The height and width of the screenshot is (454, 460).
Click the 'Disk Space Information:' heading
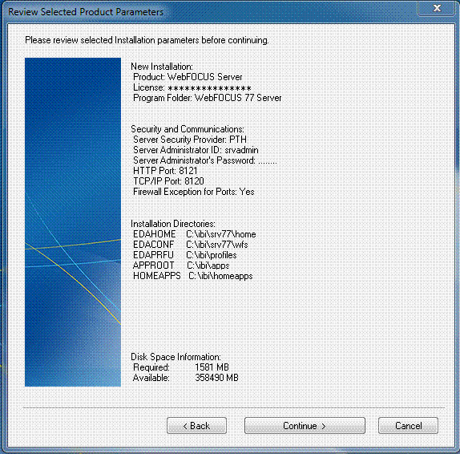pyautogui.click(x=176, y=357)
